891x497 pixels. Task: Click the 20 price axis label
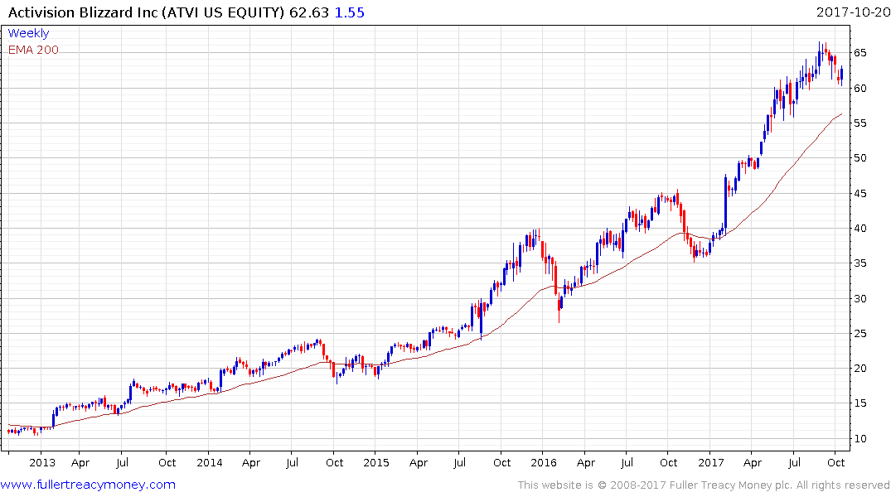click(x=860, y=368)
